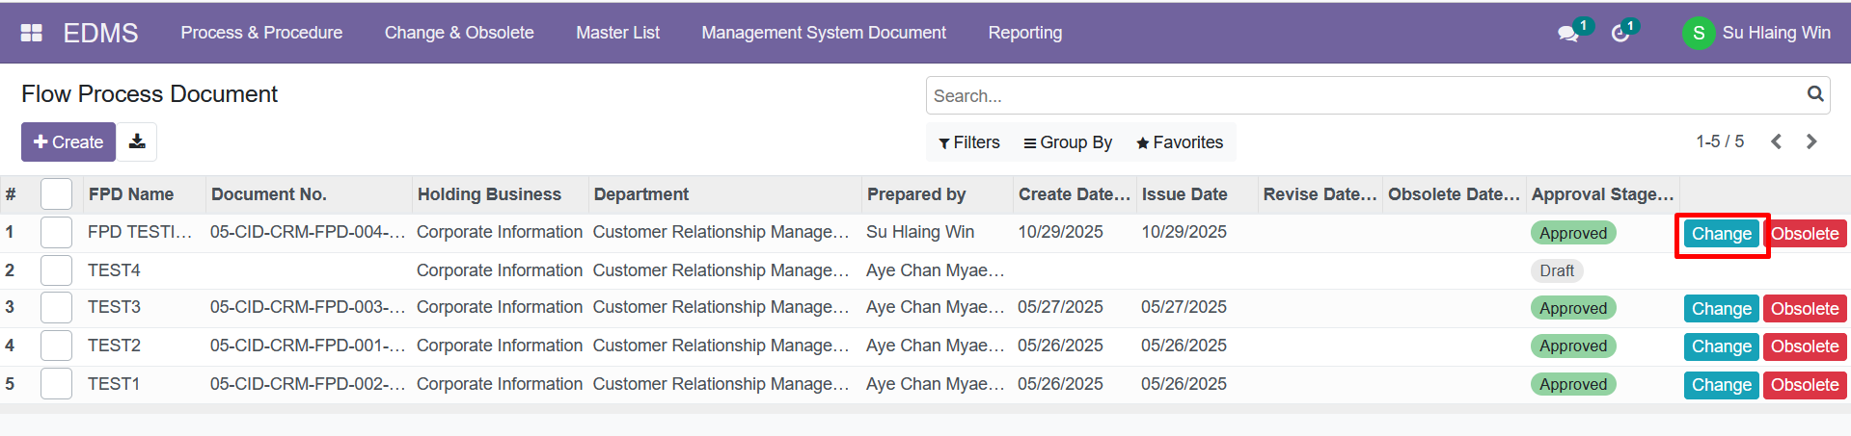Click Change on TEST3 row

point(1722,309)
